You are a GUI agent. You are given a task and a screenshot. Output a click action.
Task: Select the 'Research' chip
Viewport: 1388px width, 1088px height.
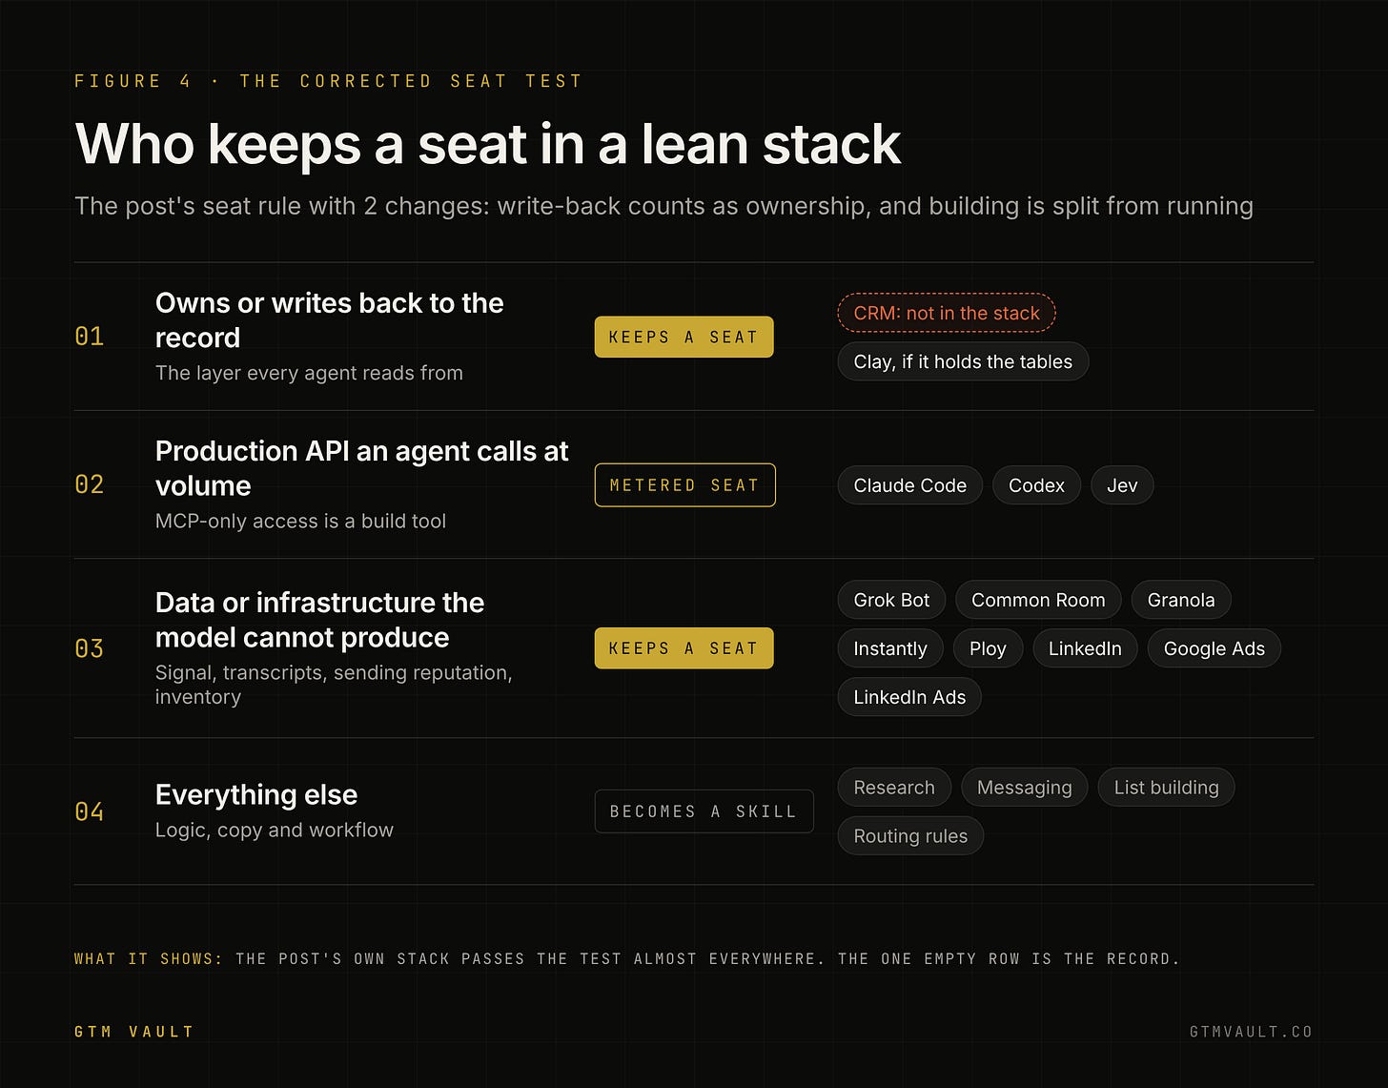coord(894,788)
